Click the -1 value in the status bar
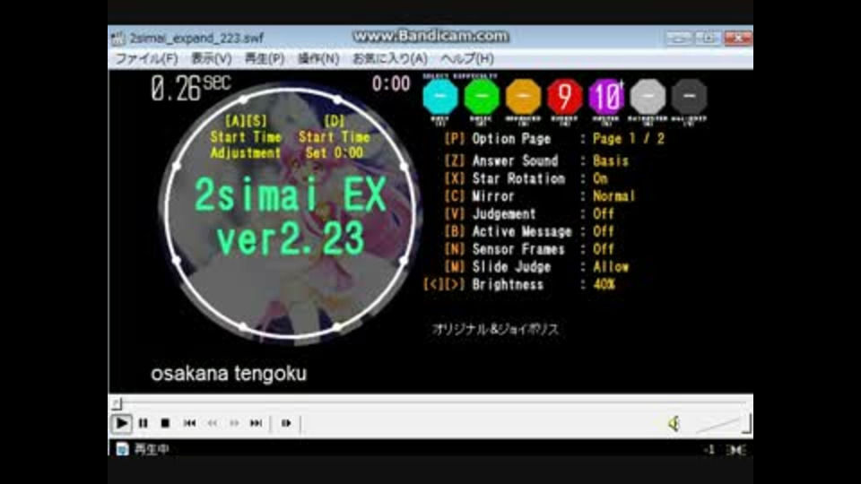 tap(709, 449)
